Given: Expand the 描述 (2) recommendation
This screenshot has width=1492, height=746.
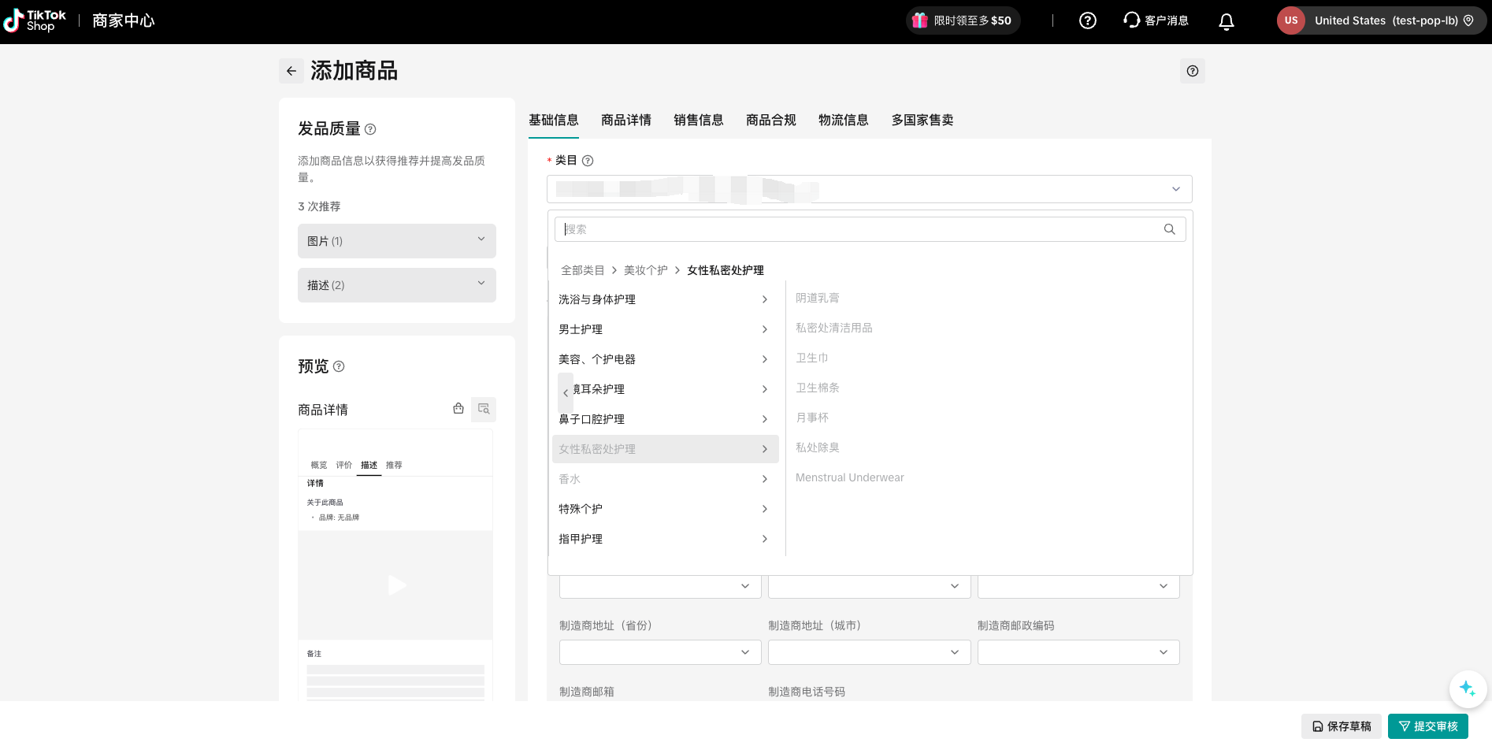Looking at the screenshot, I should tap(396, 285).
